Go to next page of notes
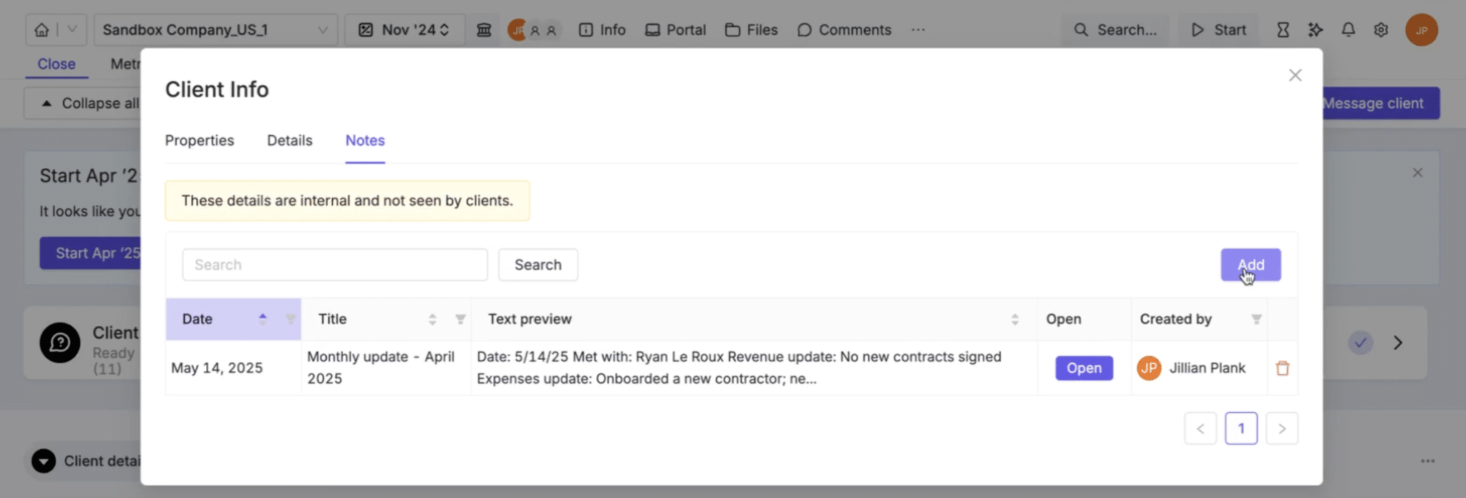Image resolution: width=1466 pixels, height=498 pixels. (x=1282, y=429)
